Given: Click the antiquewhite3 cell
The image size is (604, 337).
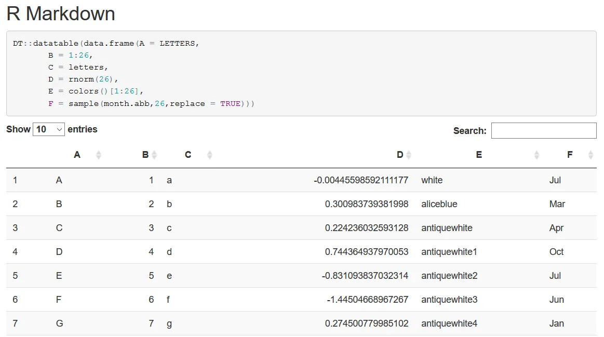Looking at the screenshot, I should coord(449,300).
